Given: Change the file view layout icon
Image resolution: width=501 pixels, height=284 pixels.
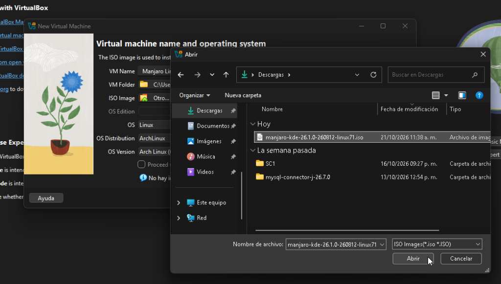Looking at the screenshot, I should [x=435, y=95].
